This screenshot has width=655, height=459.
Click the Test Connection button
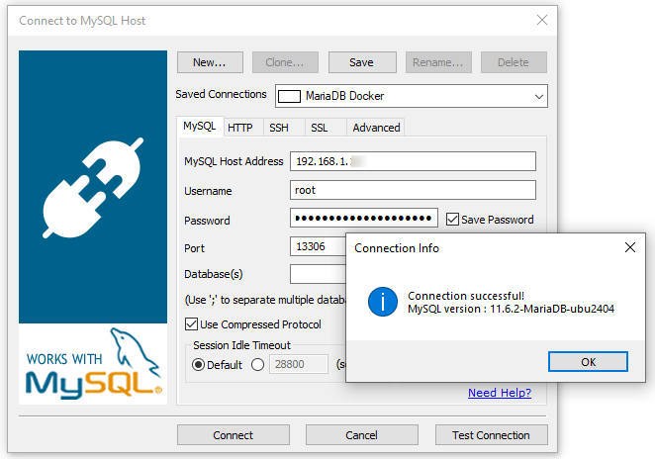pyautogui.click(x=491, y=435)
